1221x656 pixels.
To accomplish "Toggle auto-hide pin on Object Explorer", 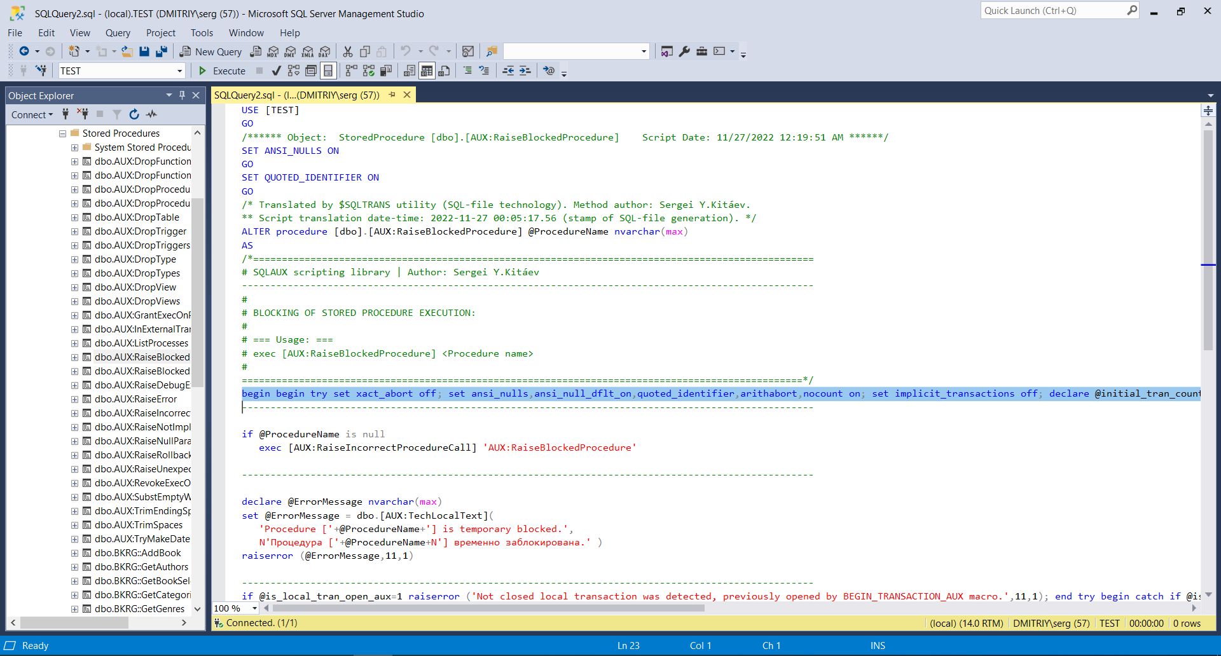I will [x=182, y=95].
